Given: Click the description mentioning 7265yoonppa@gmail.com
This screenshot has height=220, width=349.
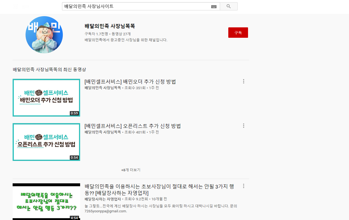Looking at the screenshot, I should 161,209.
